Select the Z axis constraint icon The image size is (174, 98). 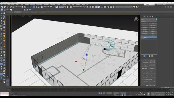coord(1,69)
